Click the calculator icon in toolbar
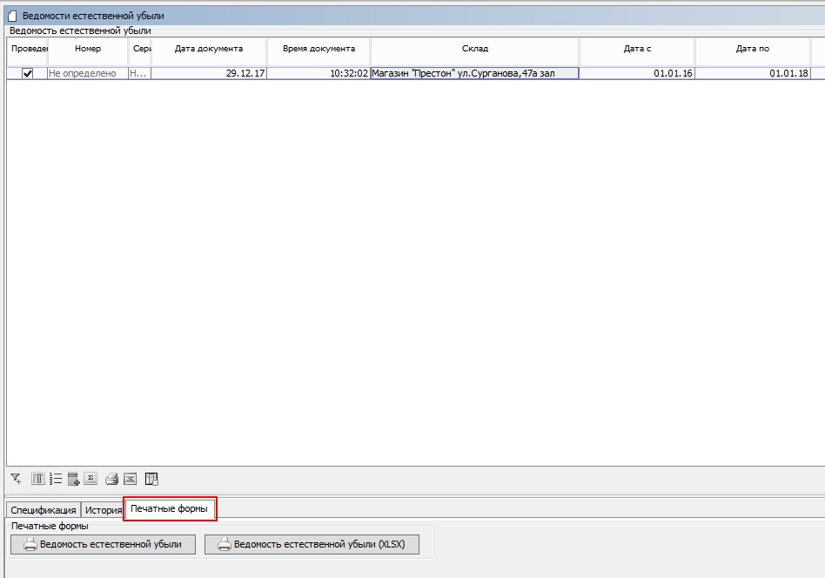 (x=73, y=479)
